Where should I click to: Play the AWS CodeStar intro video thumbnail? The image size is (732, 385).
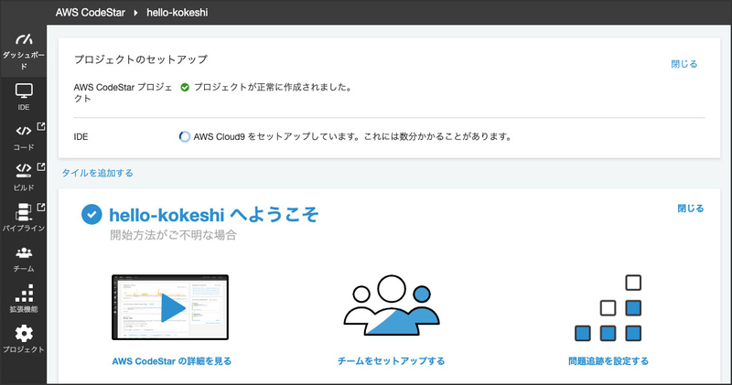(x=170, y=307)
